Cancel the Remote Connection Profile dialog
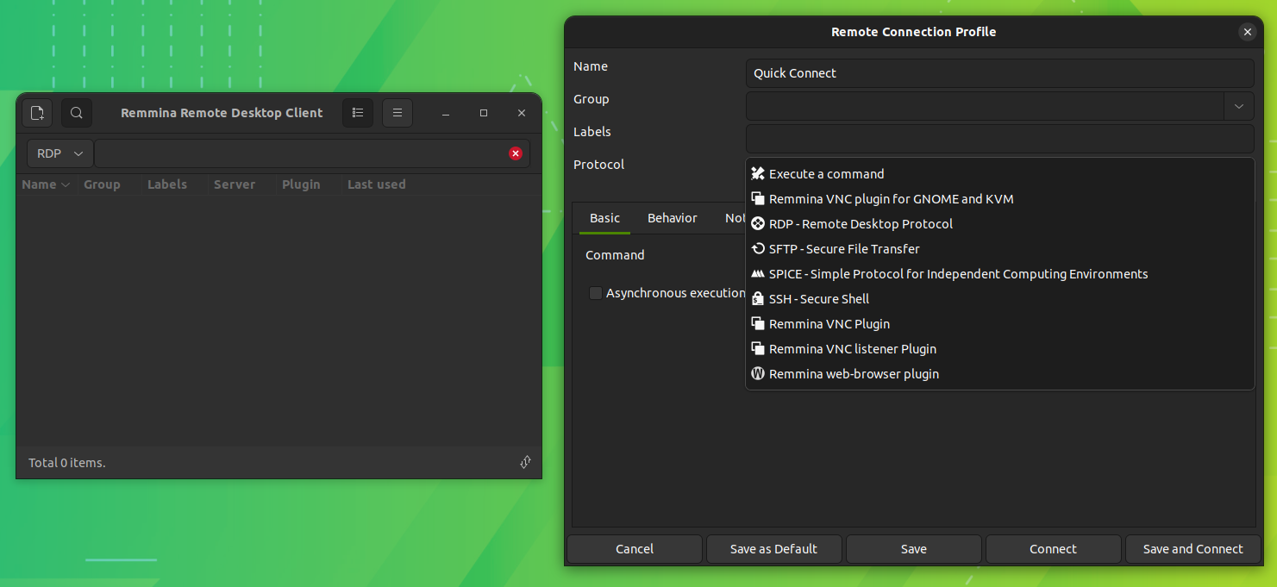The height and width of the screenshot is (587, 1277). 634,549
